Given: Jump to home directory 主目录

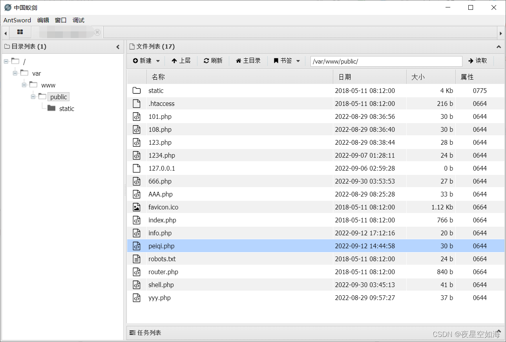Looking at the screenshot, I should (248, 61).
